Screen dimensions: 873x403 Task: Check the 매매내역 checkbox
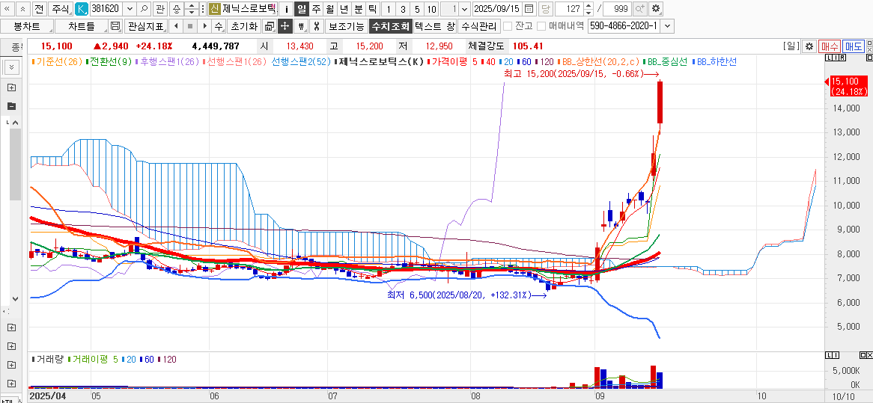(541, 26)
